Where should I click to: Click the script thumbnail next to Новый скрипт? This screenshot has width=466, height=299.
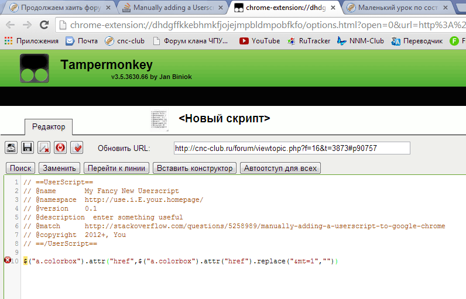click(159, 120)
